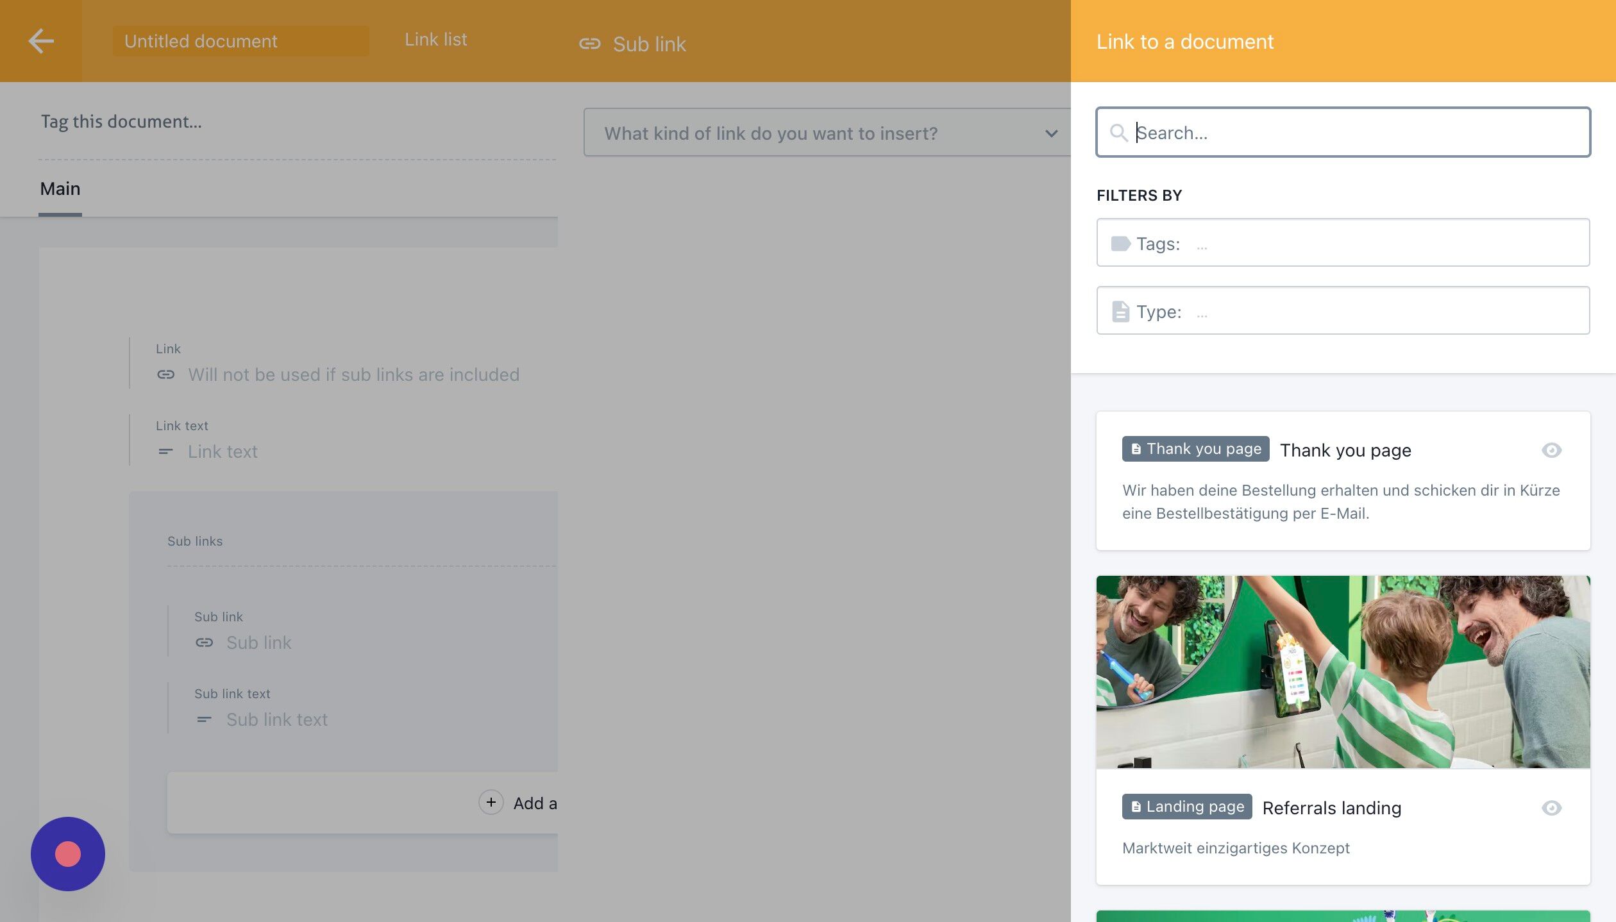Select the Referrals landing document title
Viewport: 1616px width, 922px height.
1331,808
